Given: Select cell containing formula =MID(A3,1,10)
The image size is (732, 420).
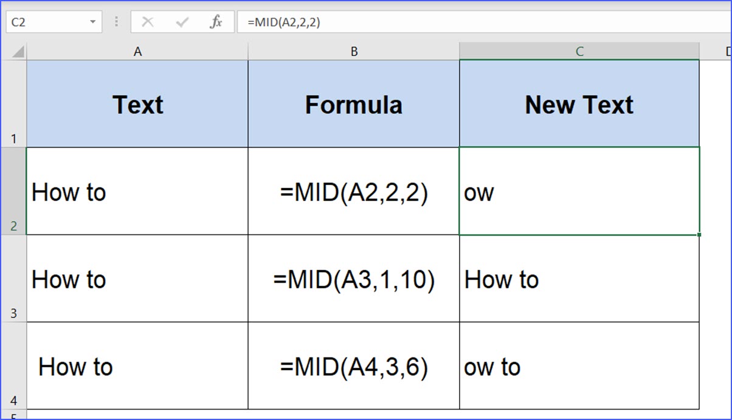Looking at the screenshot, I should click(x=353, y=279).
